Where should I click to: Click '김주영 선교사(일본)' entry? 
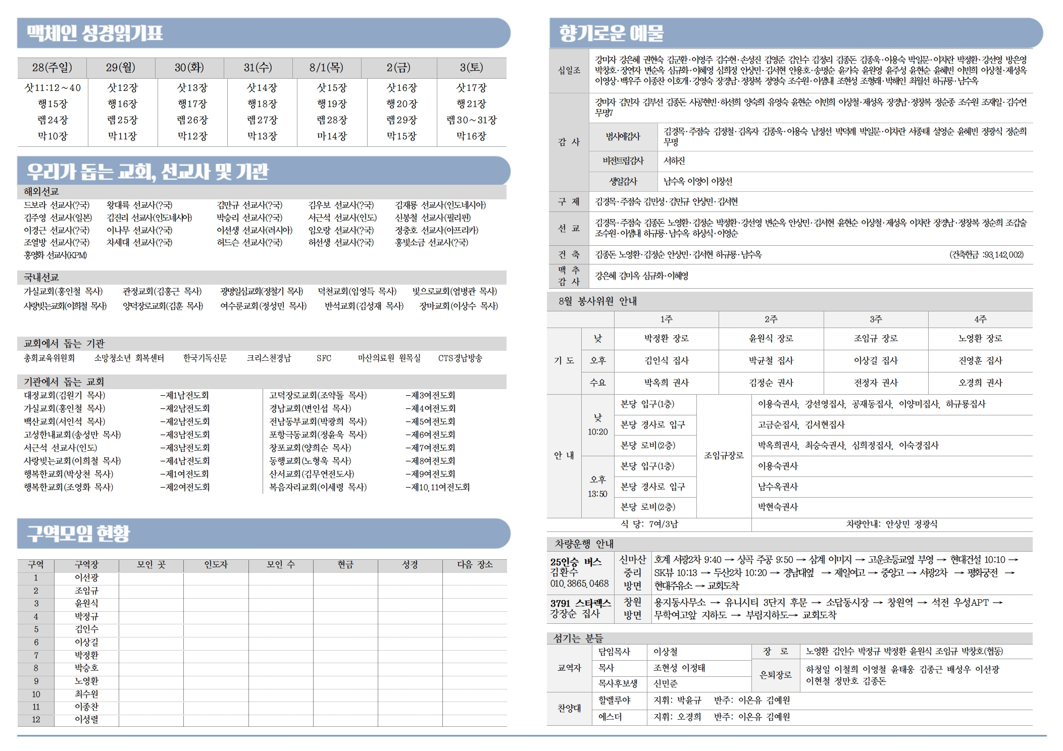point(58,218)
